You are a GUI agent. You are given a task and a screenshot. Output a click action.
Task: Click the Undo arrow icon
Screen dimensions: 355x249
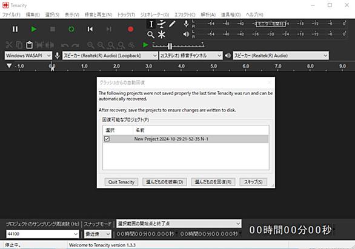tap(65, 45)
